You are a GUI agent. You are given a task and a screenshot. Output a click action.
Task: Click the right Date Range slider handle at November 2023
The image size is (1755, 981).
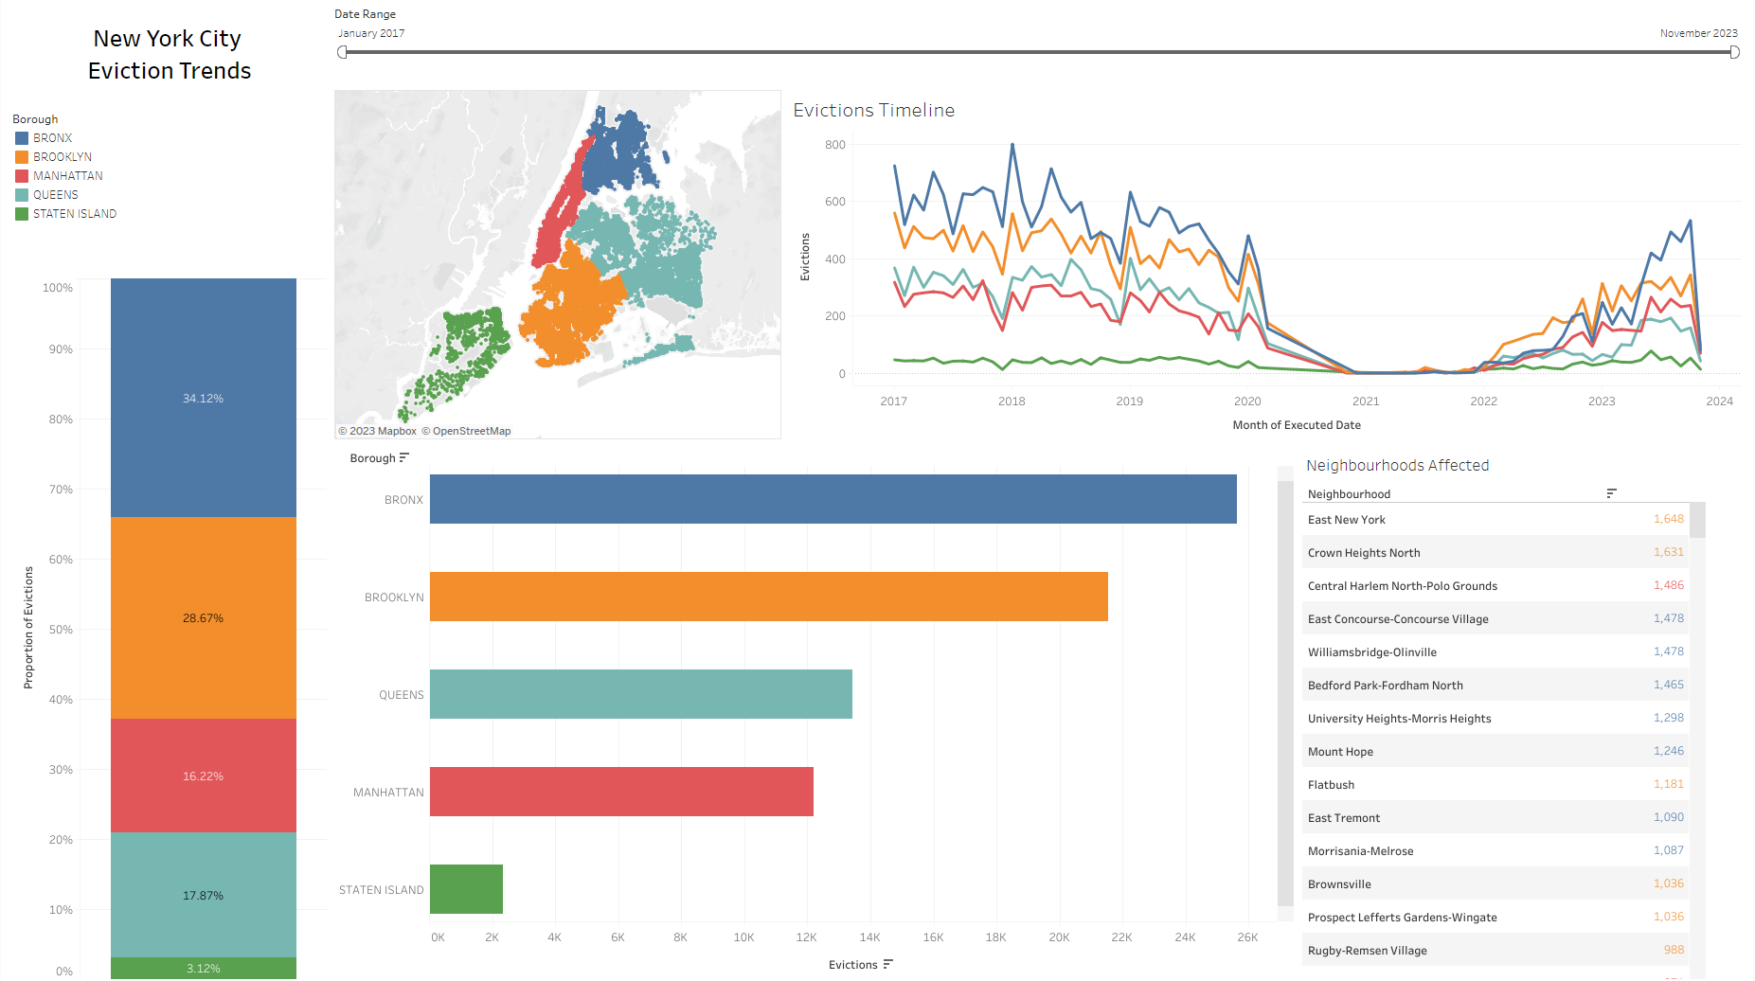click(1734, 52)
